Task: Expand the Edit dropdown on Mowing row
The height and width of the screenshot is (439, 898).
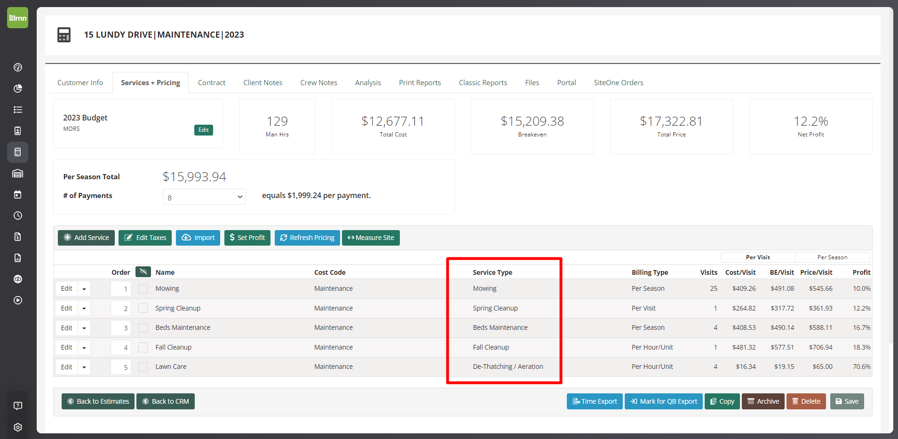Action: point(84,288)
